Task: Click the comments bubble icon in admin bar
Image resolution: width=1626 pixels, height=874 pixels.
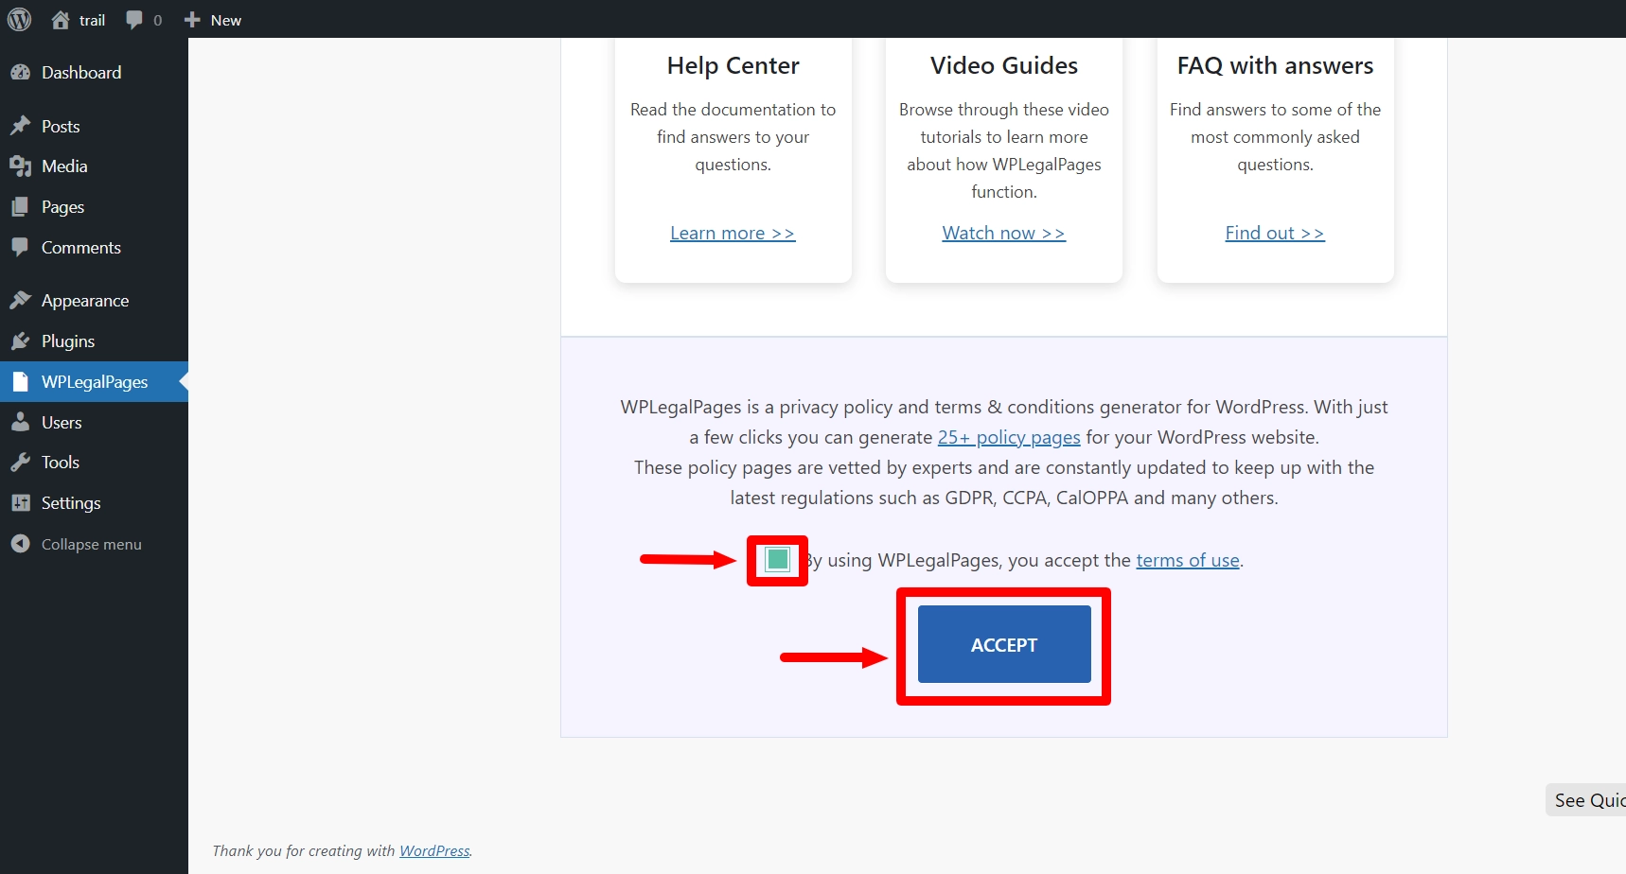Action: pos(134,20)
